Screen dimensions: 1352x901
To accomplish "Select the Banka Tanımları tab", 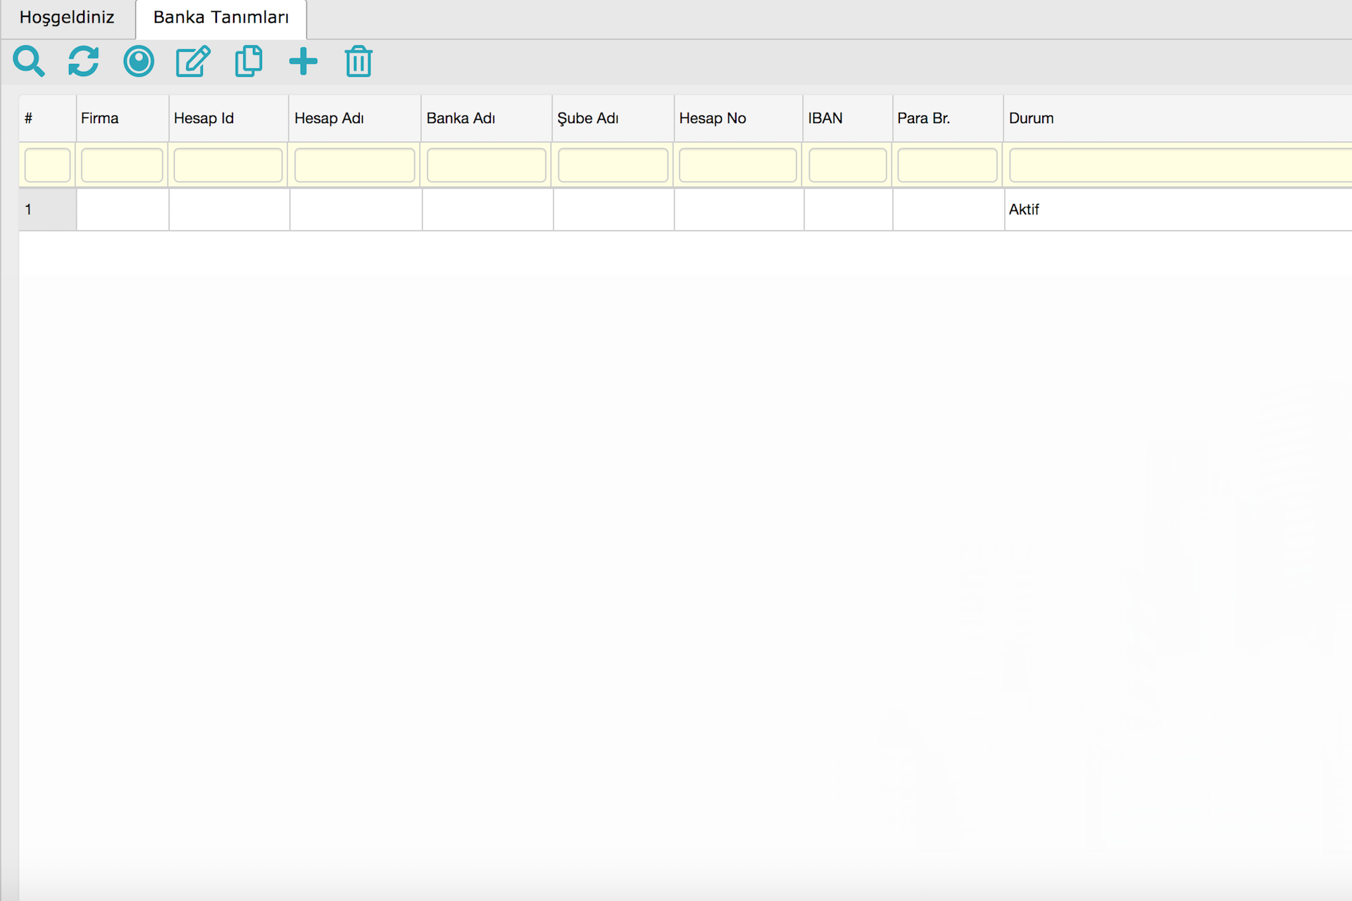I will click(221, 18).
